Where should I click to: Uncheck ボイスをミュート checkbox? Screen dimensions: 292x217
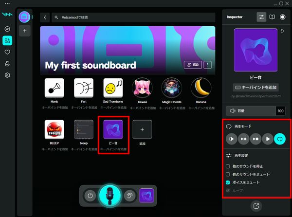[228, 182]
